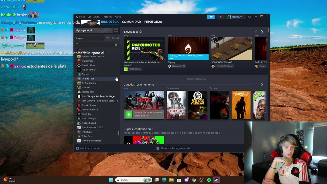Open Discord from the taskbar

coord(186,180)
